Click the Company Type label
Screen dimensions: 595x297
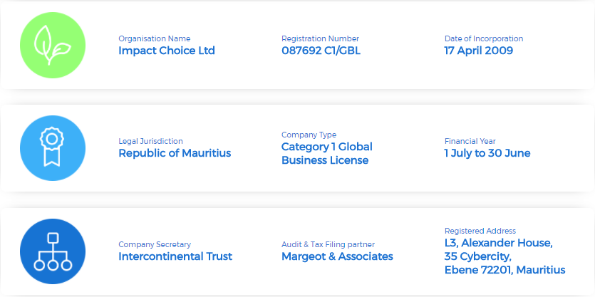tap(309, 135)
